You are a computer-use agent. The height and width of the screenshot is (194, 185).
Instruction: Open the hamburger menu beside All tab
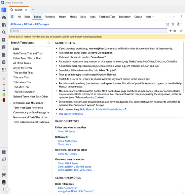[12, 17]
